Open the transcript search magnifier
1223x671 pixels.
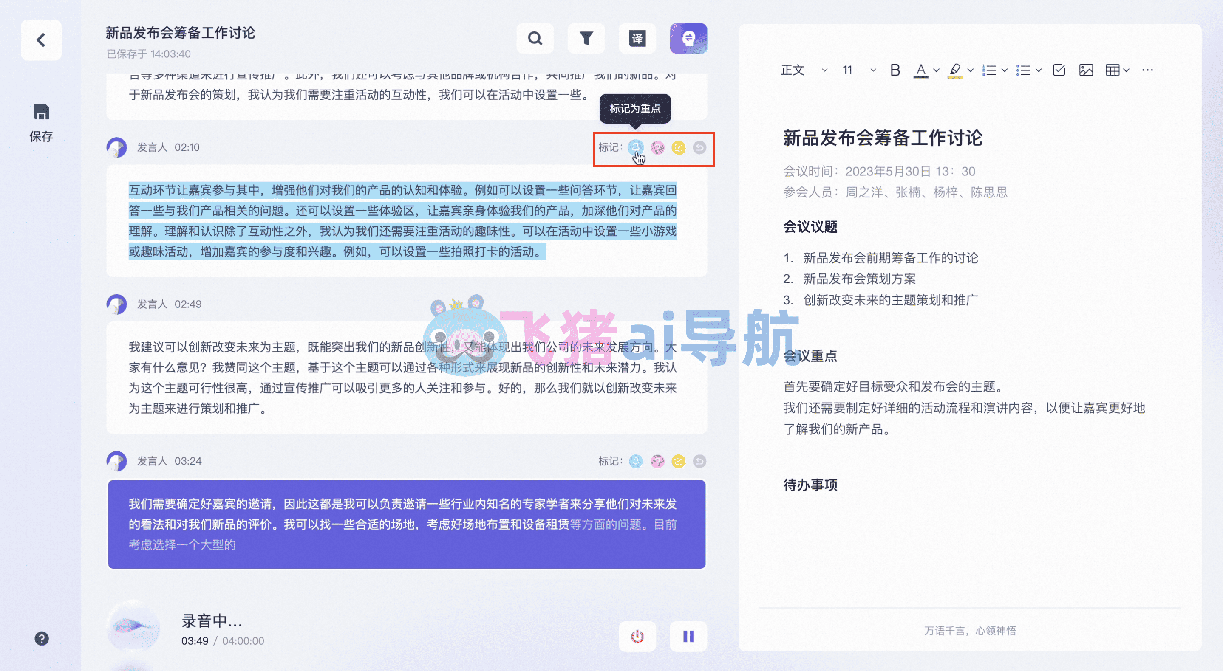[x=535, y=39]
